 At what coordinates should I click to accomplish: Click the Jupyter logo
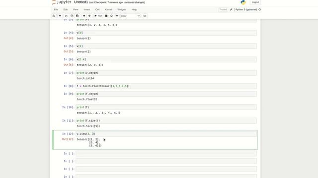62,2
